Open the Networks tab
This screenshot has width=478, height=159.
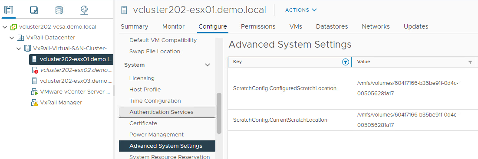click(x=376, y=26)
